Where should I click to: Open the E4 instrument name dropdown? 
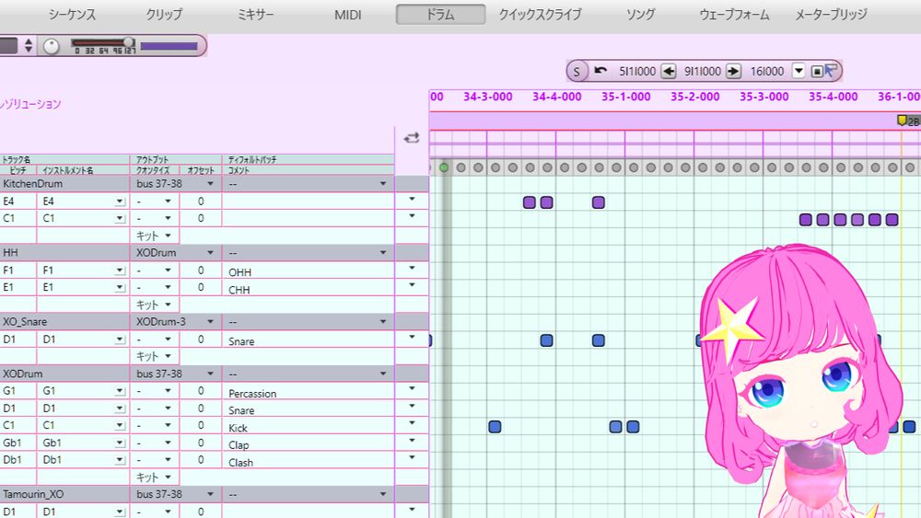pos(120,201)
